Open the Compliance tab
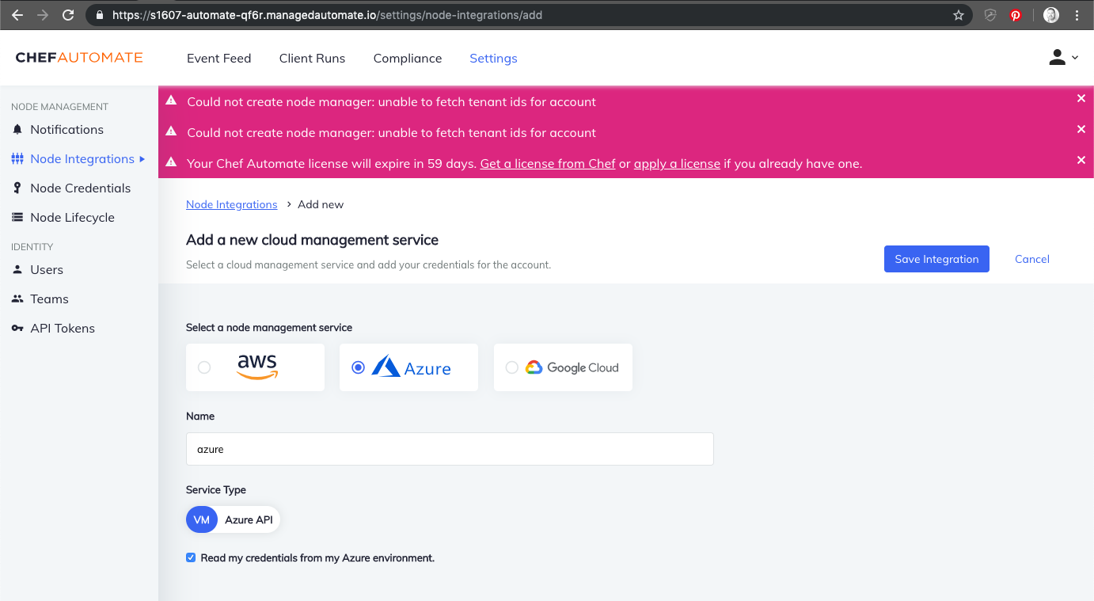 click(408, 58)
